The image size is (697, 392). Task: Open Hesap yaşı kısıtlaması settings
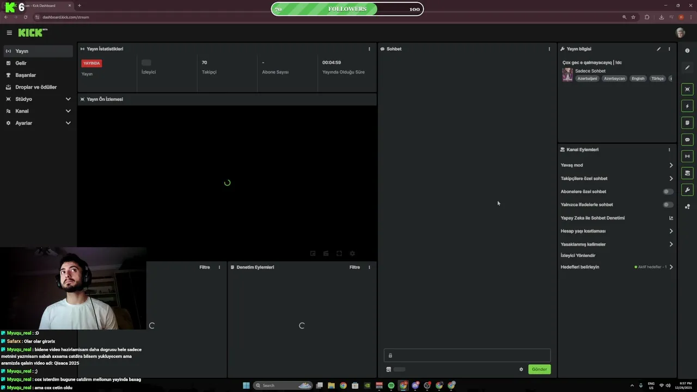(617, 231)
